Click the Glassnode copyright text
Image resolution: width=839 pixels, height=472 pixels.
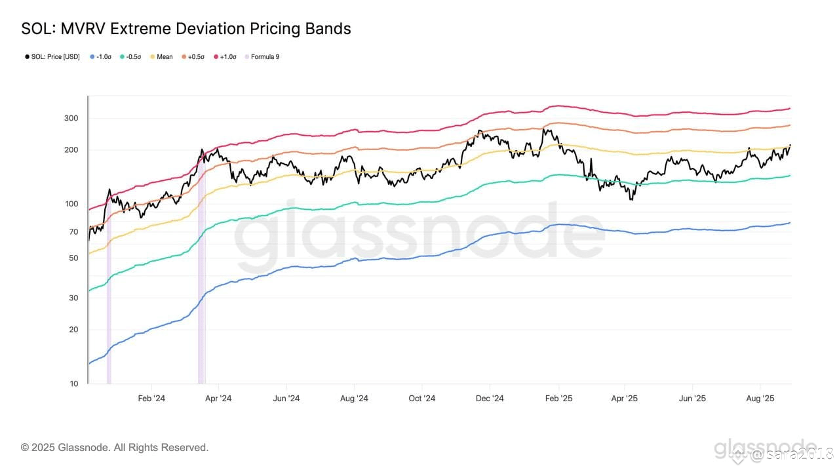click(x=115, y=448)
